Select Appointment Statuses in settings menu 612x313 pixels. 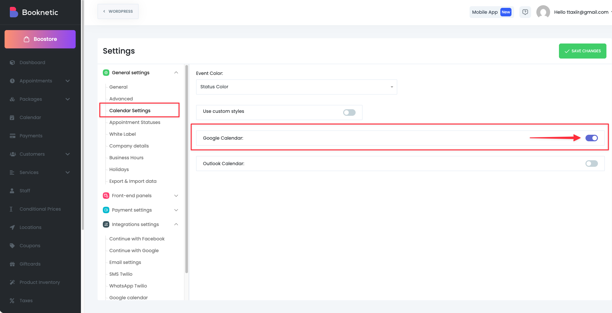(135, 122)
